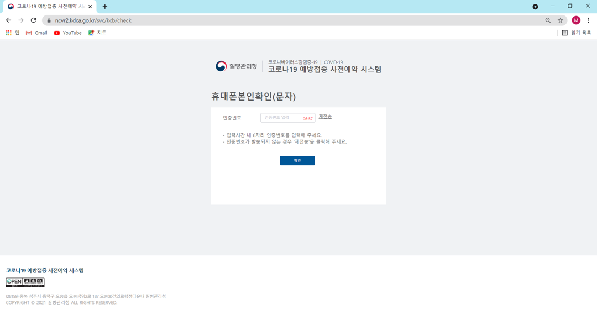Click the footer title 코로나19 예방접종 사전예약 시스템

tap(45, 270)
